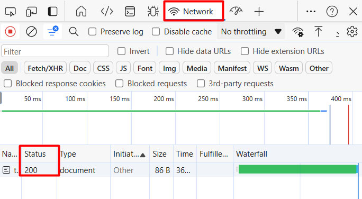
Task: Sort by the Name column header
Action: [x=10, y=154]
